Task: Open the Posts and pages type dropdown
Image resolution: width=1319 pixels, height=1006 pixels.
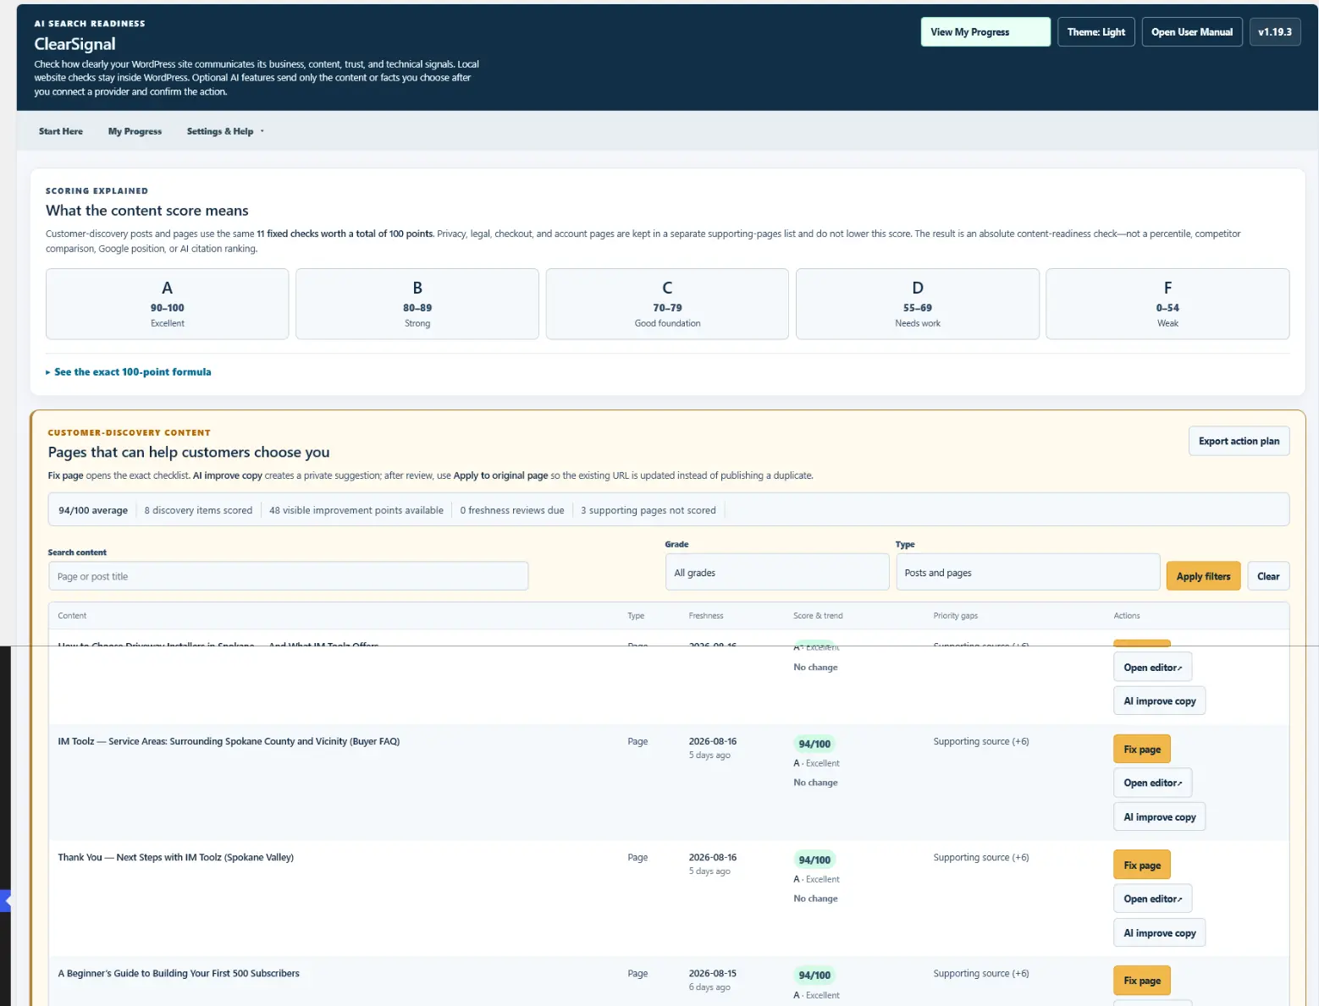Action: pos(1028,573)
